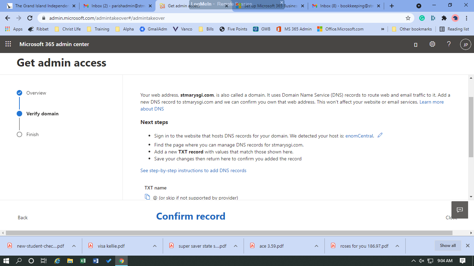Click the Confirm record button

tap(191, 216)
